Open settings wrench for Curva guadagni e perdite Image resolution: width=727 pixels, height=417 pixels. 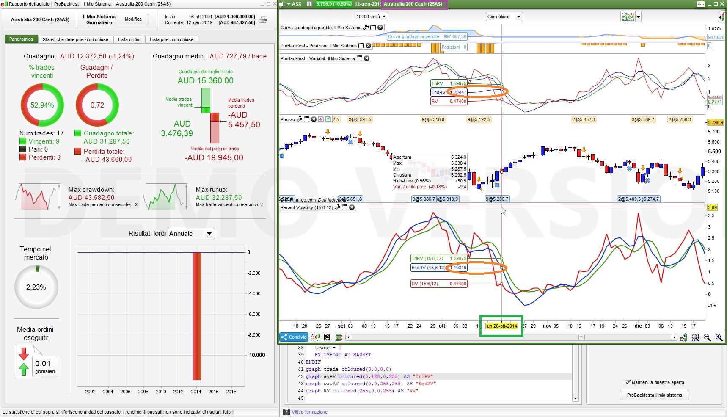point(366,28)
